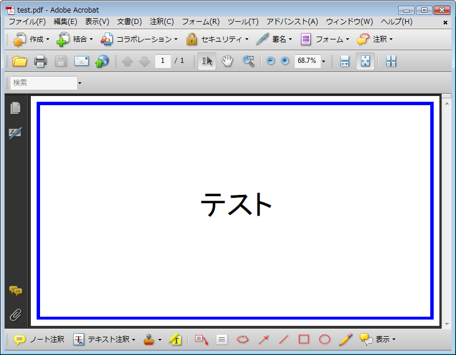456x355 pixels.
Task: Select the Highlight Text tool
Action: [x=175, y=340]
